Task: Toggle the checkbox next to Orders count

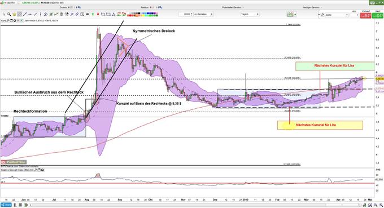Action: click(x=72, y=7)
